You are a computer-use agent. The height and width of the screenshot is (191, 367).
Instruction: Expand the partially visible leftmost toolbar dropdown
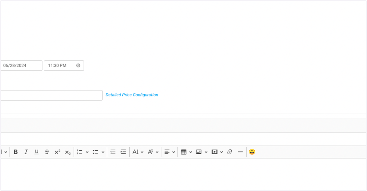pyautogui.click(x=5, y=152)
